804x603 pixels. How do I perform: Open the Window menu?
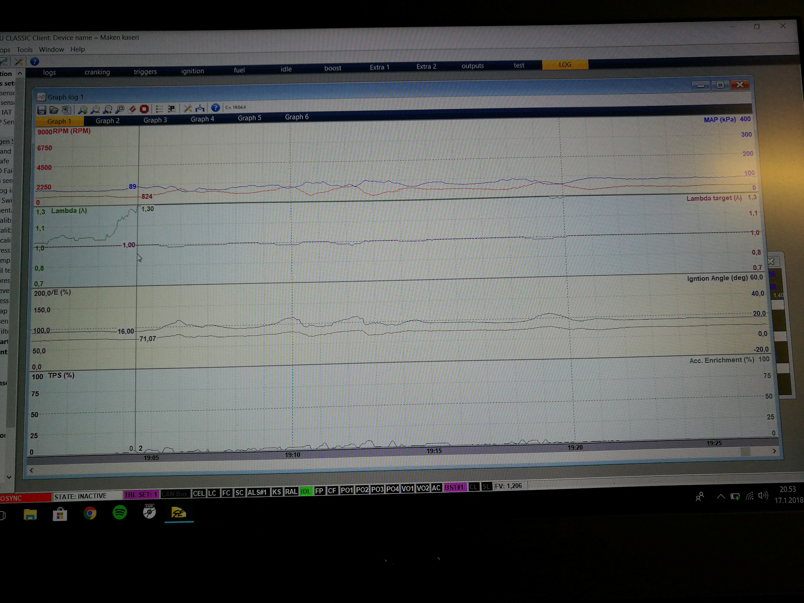tap(51, 49)
